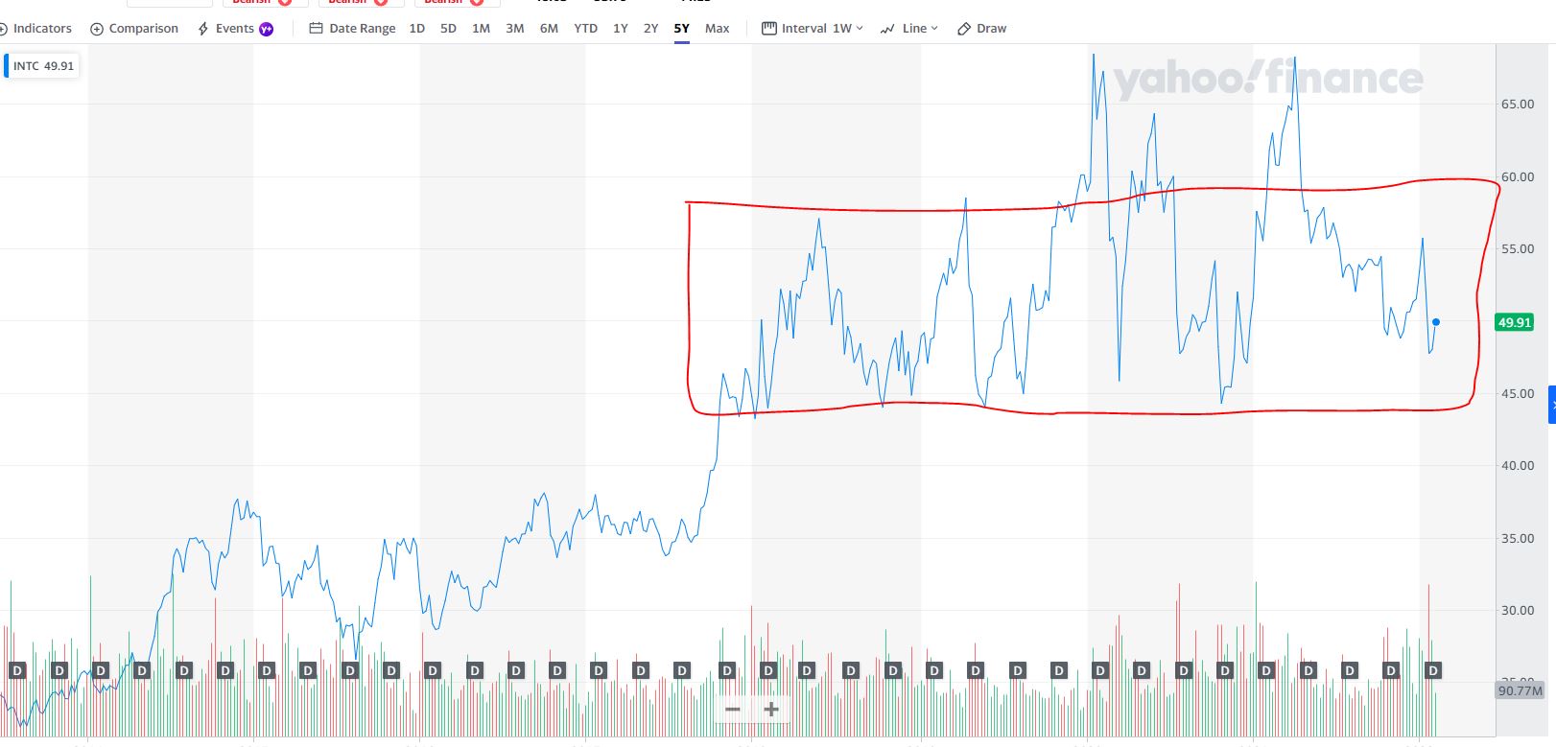Click the green 49.91 price tag

(x=1514, y=322)
